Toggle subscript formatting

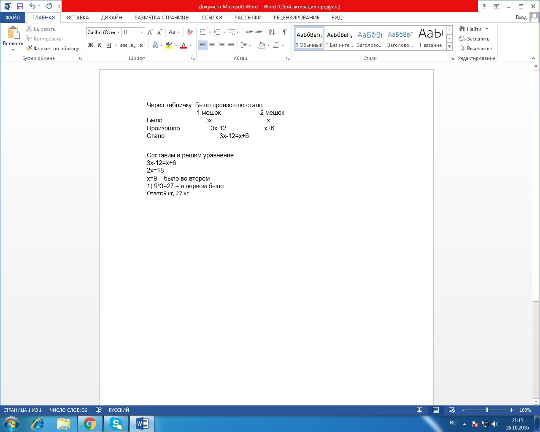coord(133,45)
